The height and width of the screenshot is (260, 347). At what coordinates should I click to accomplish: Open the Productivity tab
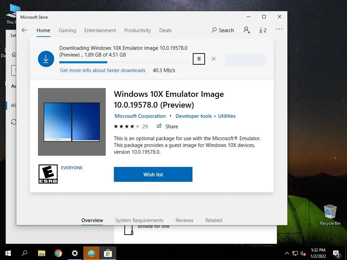coord(138,30)
